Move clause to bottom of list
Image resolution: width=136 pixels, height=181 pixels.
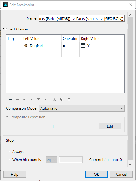(46, 99)
